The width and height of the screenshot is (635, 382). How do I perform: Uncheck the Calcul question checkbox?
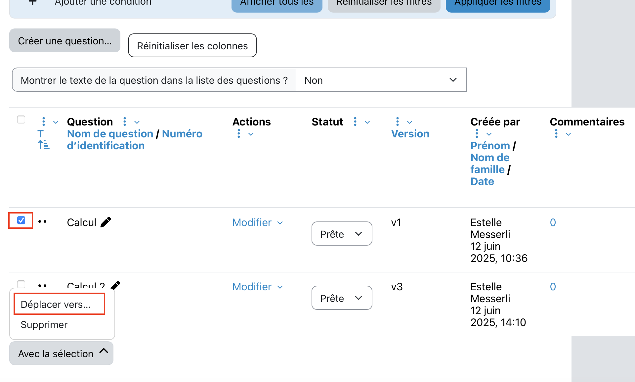click(x=21, y=220)
